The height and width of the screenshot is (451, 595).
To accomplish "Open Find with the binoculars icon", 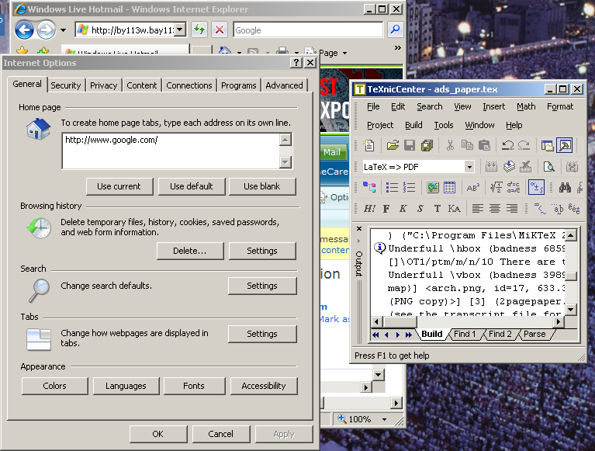I will point(565,187).
